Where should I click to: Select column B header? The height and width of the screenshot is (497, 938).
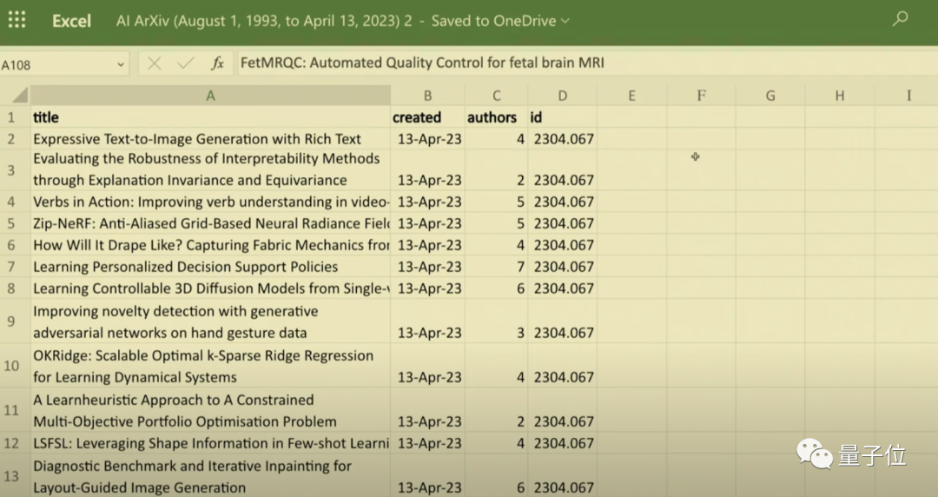tap(427, 96)
